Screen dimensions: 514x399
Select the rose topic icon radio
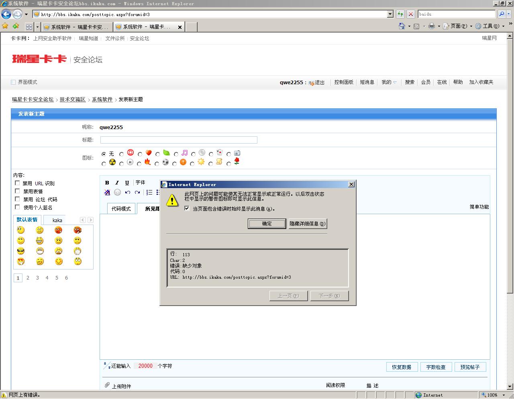tap(228, 164)
